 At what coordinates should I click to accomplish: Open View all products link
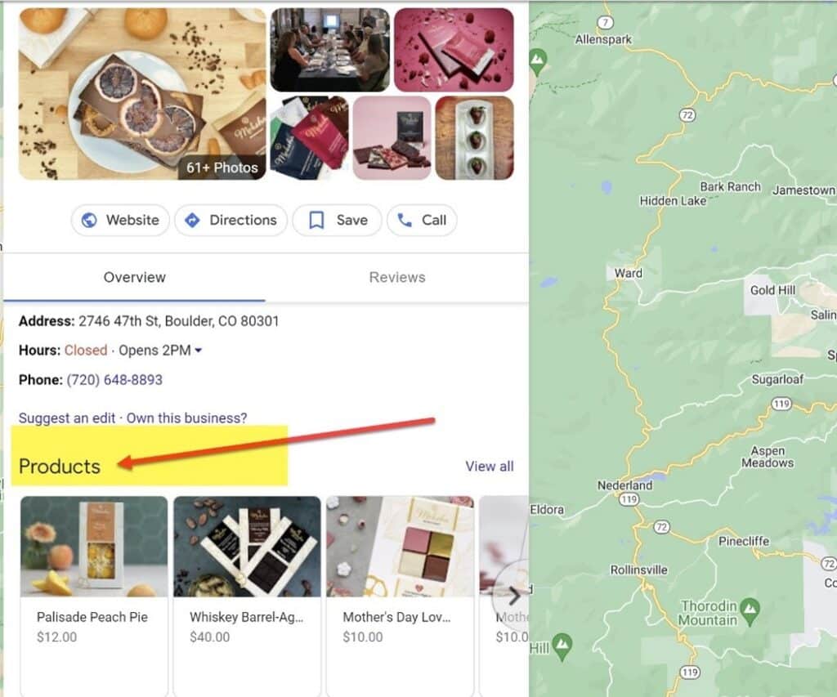point(490,466)
